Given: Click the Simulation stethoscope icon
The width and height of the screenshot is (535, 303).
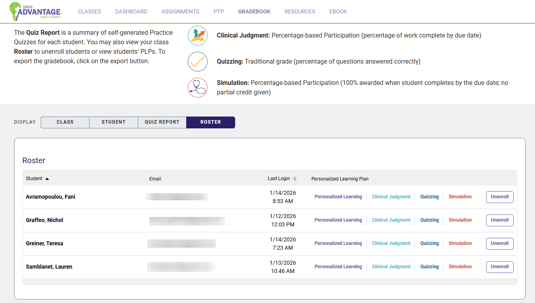Looking at the screenshot, I should (197, 88).
